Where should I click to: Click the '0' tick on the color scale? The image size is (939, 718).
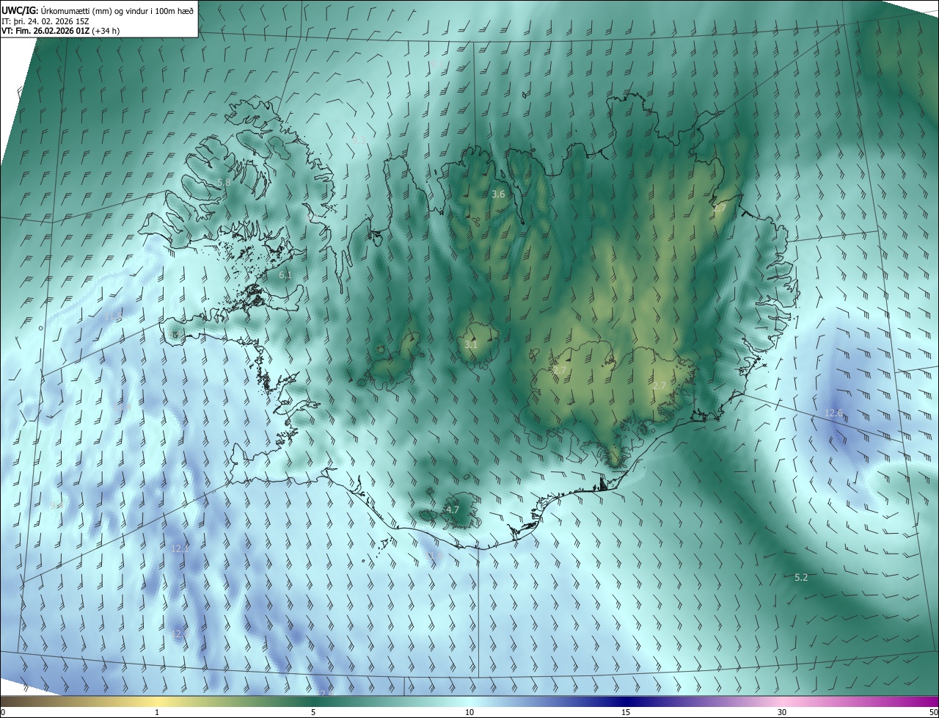click(3, 712)
